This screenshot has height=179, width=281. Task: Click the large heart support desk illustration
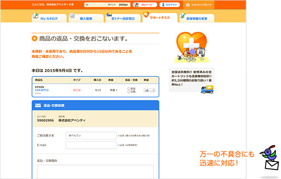(x=192, y=47)
